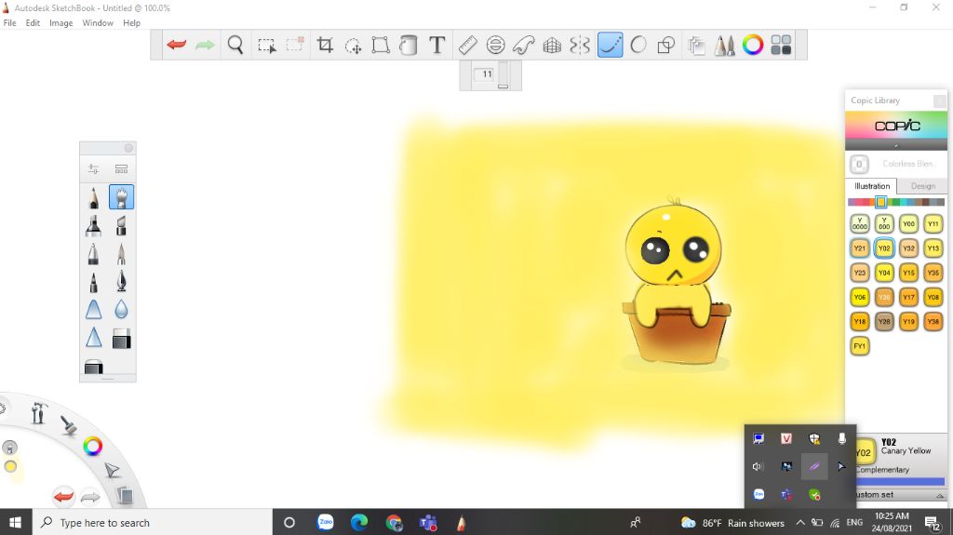The width and height of the screenshot is (953, 535).
Task: Redo with the green arrow in top toolbar
Action: [x=205, y=45]
